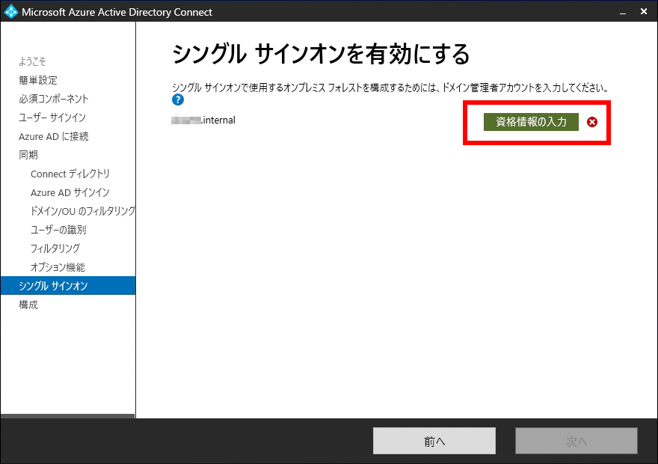The height and width of the screenshot is (464, 658).
Task: Minimize the Azure AD Connect window
Action: [x=623, y=12]
